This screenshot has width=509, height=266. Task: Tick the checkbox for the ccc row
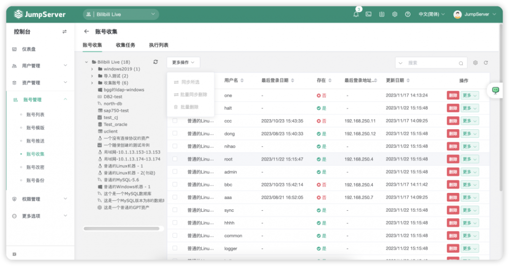coord(174,120)
